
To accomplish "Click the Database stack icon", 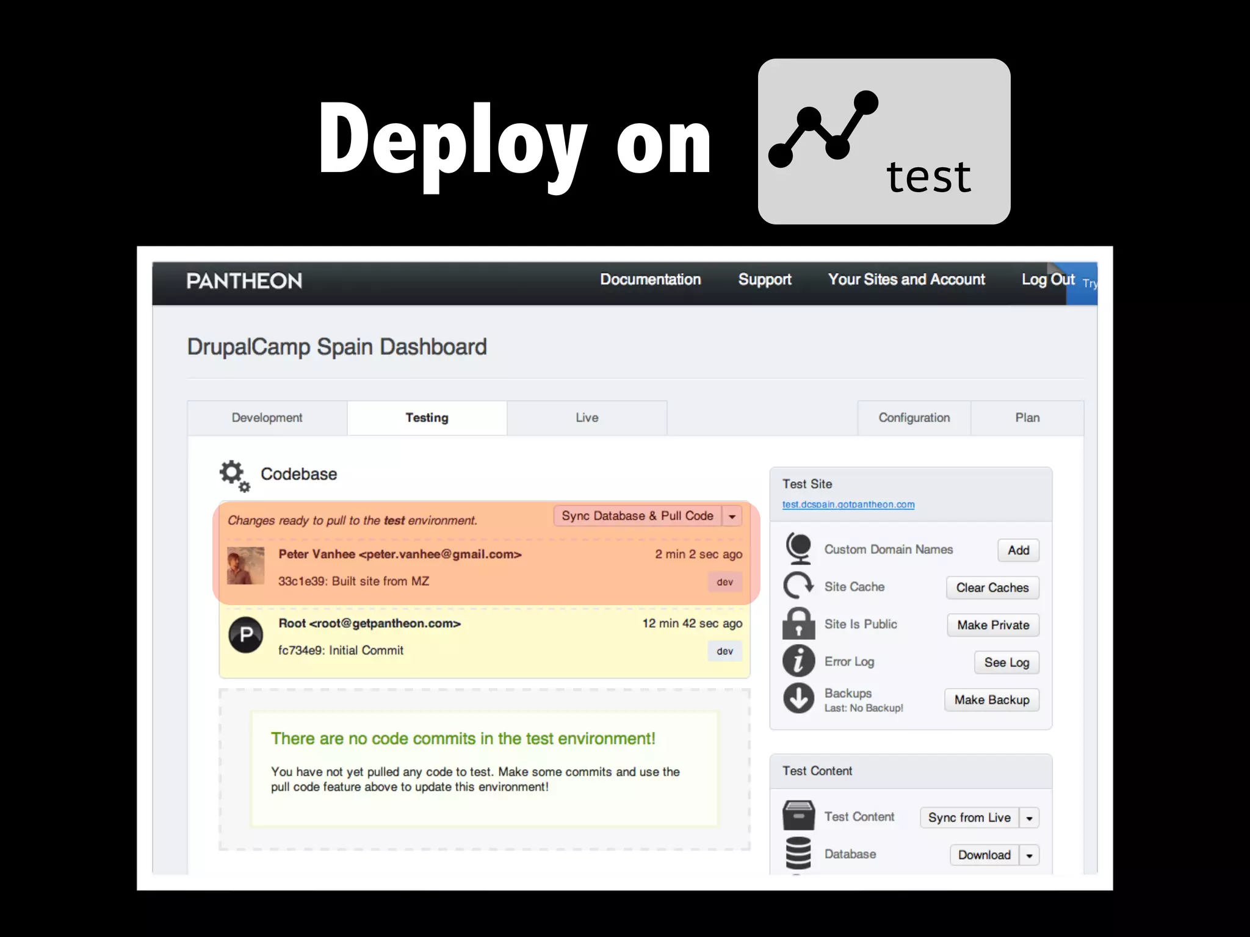I will (798, 853).
